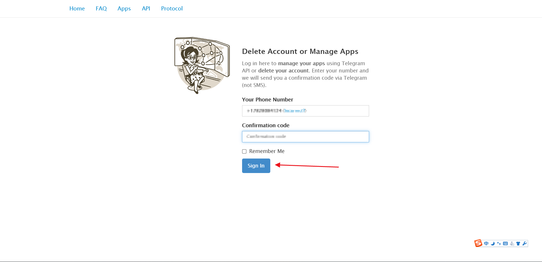Viewport: 542px width, 262px height.
Task: Toggle the Chinese/English 中 input mode icon
Action: pyautogui.click(x=486, y=243)
